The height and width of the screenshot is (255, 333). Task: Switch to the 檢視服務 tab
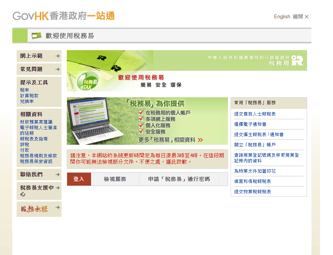[x=115, y=179]
